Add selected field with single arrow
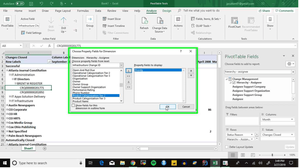The width and height of the screenshot is (299, 168). (129, 71)
